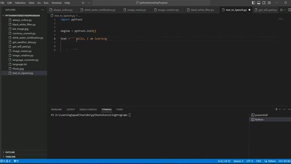Run Python file play button
Viewport: 291px width, 164px height.
pyautogui.click(x=281, y=10)
